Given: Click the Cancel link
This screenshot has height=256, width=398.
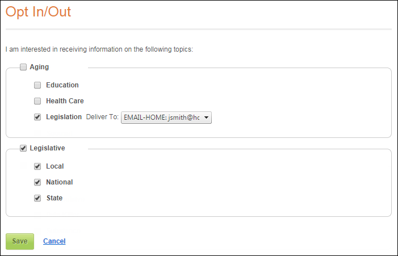Looking at the screenshot, I should pos(55,241).
